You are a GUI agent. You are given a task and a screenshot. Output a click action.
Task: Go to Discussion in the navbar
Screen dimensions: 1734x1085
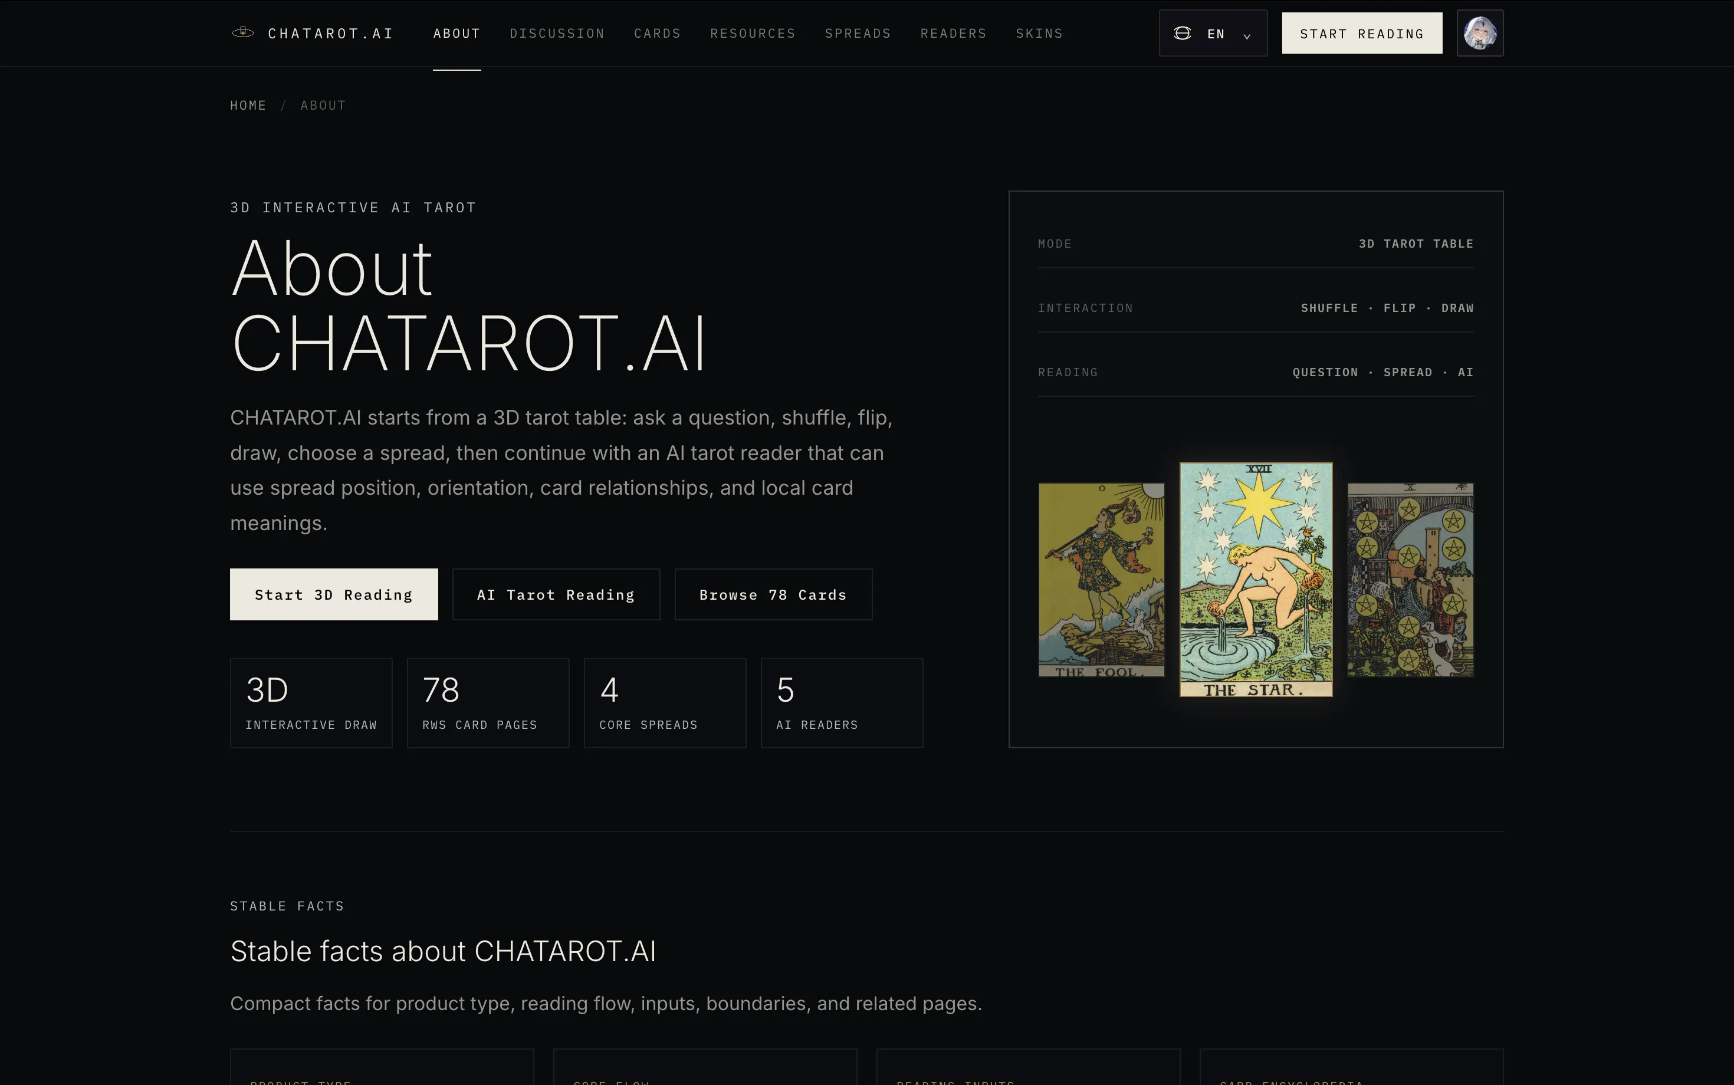pos(557,33)
